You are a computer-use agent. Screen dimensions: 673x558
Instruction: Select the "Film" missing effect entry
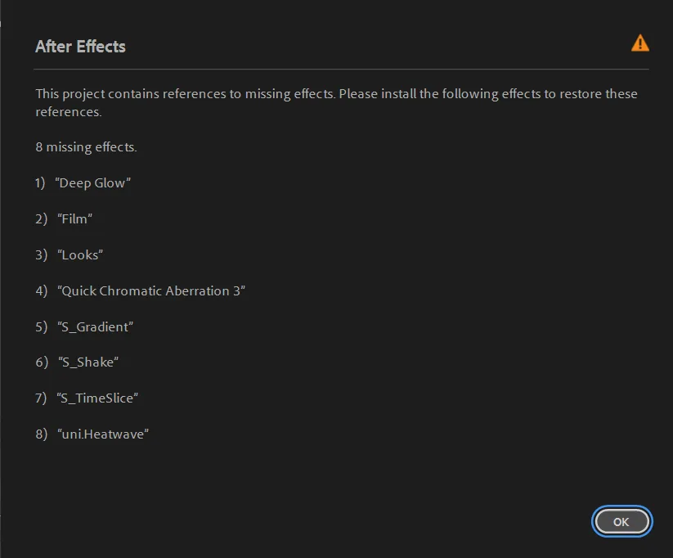pyautogui.click(x=75, y=219)
